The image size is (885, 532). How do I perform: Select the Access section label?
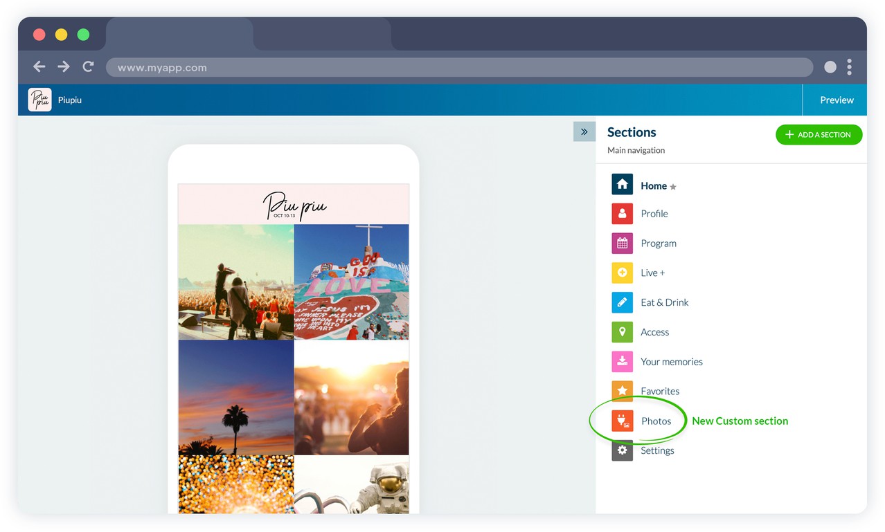coord(655,332)
